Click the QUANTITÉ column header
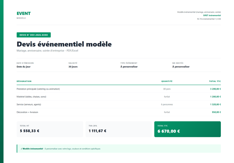Viewport: 234px width, 163px height. (167, 81)
